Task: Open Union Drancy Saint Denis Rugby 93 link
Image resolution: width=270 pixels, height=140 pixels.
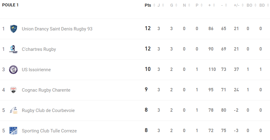Action: click(x=57, y=29)
